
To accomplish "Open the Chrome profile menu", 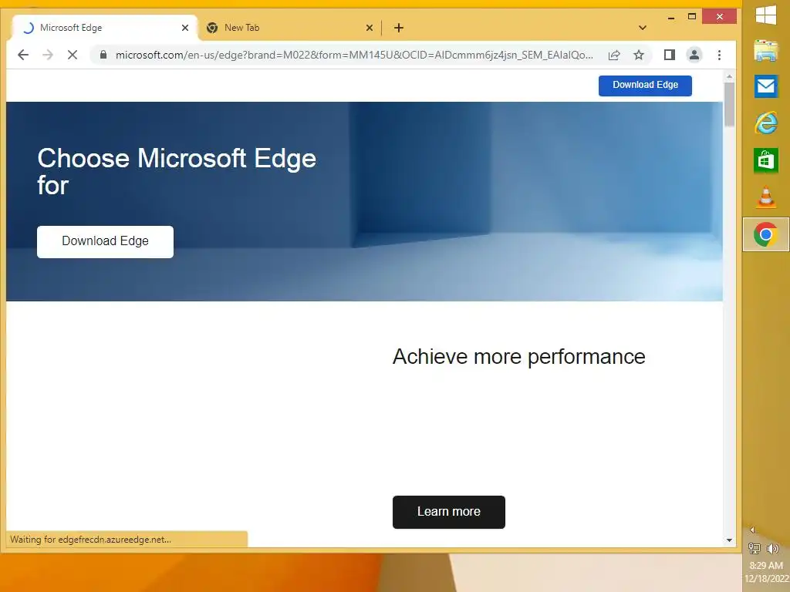I will 694,55.
